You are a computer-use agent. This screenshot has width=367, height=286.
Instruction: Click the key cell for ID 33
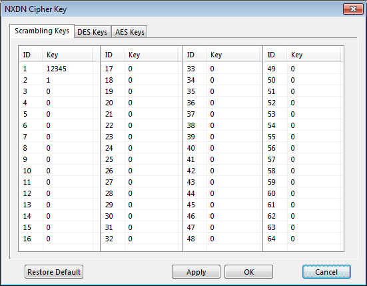click(233, 69)
